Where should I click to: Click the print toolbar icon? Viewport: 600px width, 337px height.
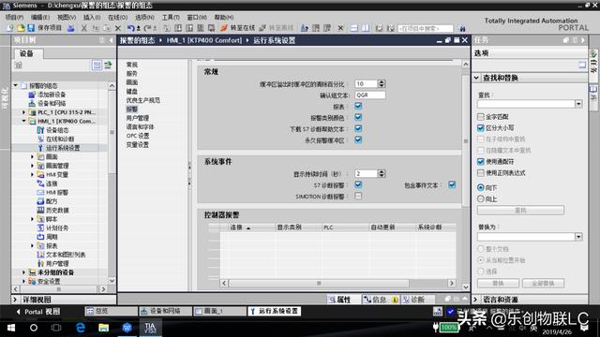pyautogui.click(x=71, y=28)
